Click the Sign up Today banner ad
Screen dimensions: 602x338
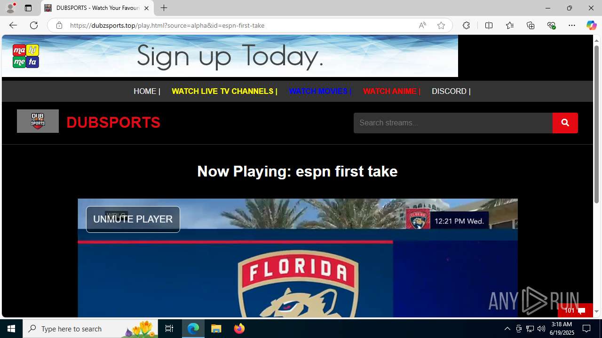pyautogui.click(x=230, y=56)
